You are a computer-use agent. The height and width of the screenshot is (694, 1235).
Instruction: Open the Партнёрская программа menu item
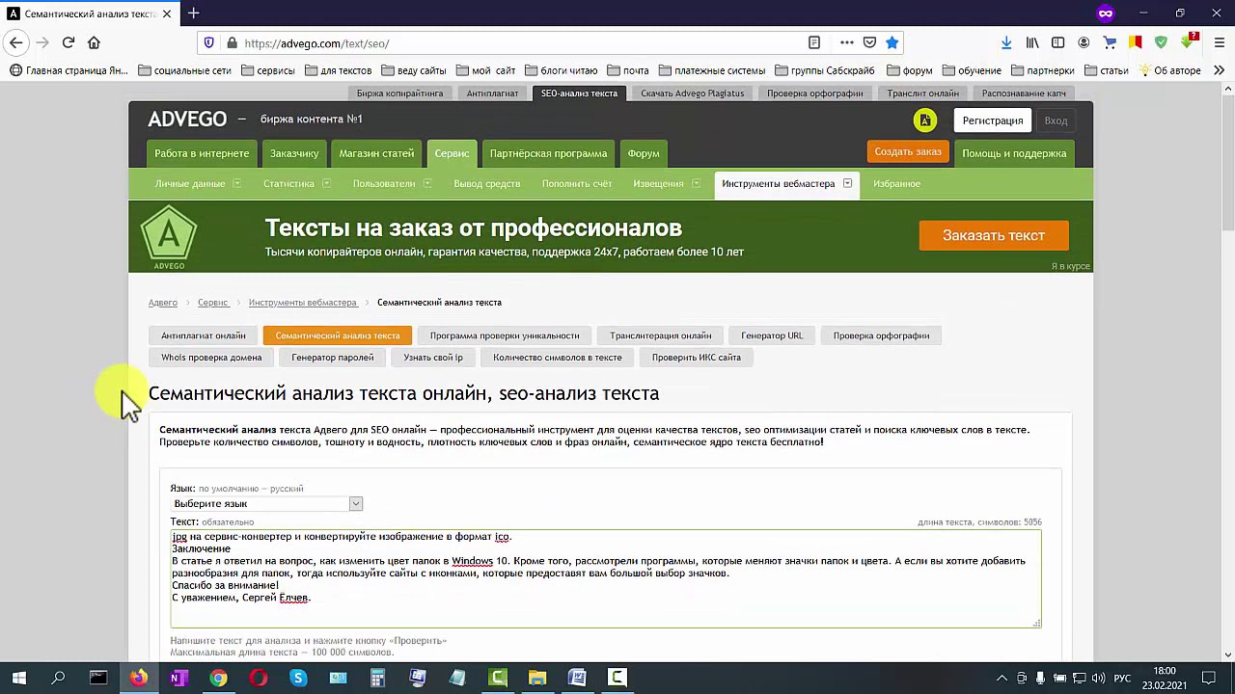pos(548,153)
